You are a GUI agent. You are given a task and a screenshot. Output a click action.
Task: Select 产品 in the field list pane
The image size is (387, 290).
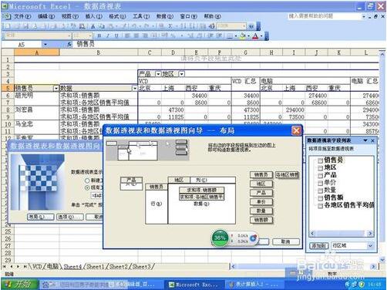point(330,175)
